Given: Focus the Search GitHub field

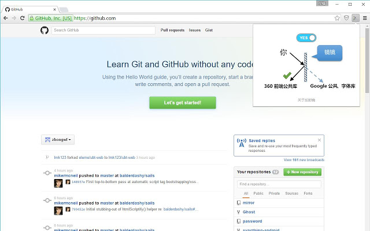Looking at the screenshot, I should (103, 30).
